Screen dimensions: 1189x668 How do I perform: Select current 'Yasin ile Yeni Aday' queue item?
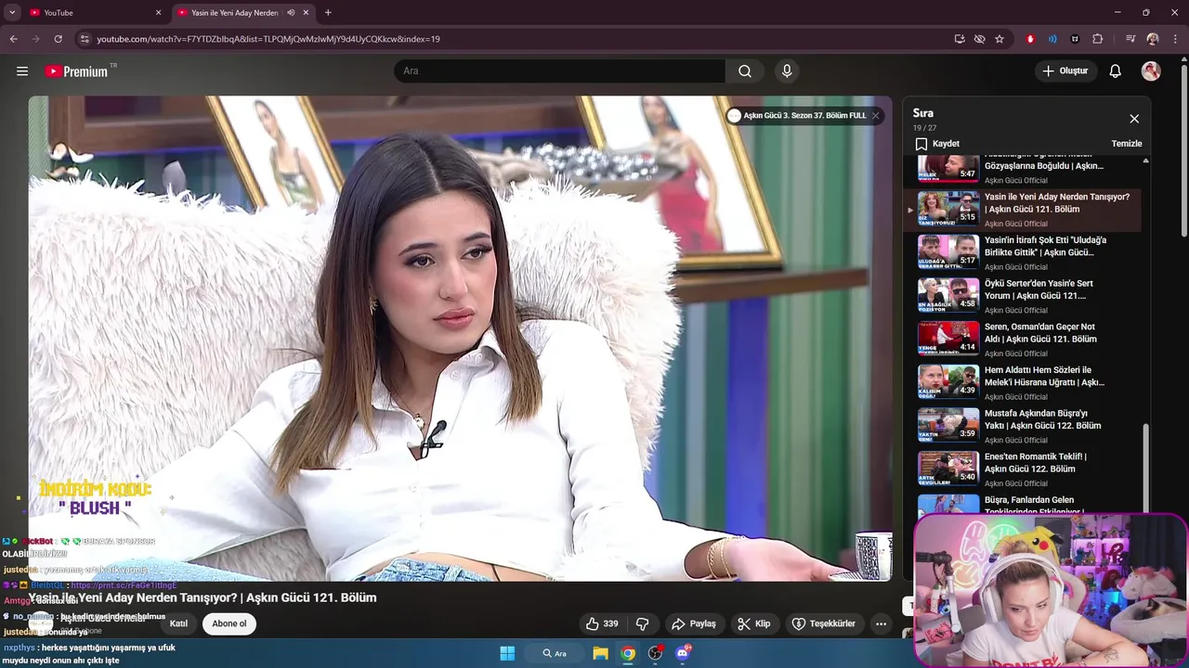[1024, 209]
